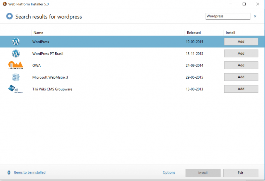The width and height of the screenshot is (265, 181).
Task: Click the Install column header
Action: [x=230, y=33]
